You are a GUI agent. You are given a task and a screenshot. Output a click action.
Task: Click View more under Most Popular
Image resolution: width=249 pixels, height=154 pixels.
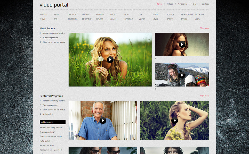coord(204,28)
